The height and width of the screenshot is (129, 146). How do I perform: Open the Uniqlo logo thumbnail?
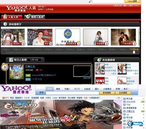(x=100, y=81)
